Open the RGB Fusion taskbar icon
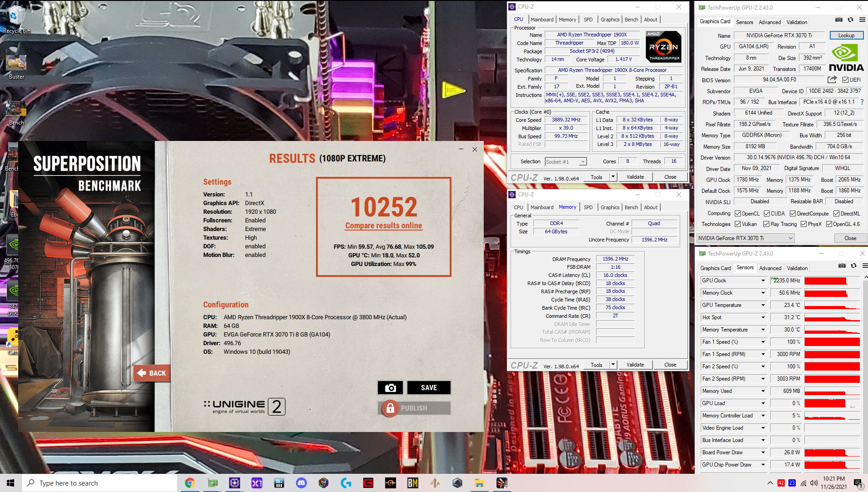The height and width of the screenshot is (492, 868). pos(324,483)
